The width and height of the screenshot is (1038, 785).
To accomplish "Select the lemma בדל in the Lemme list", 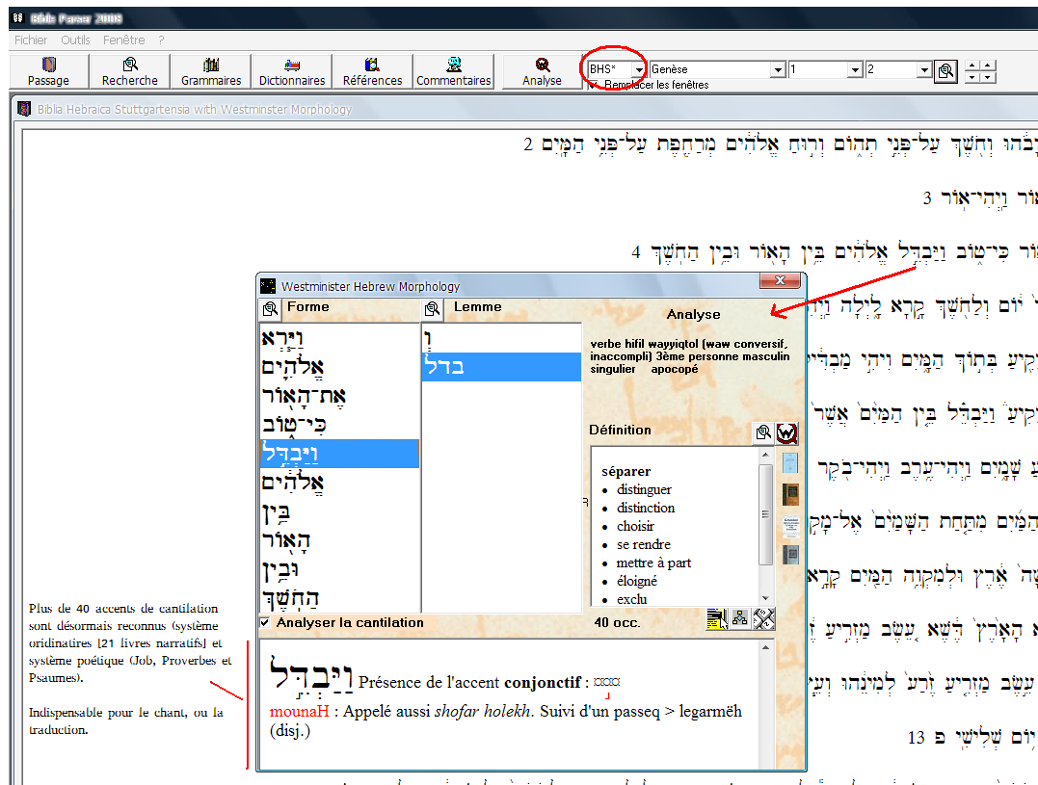I will click(501, 366).
